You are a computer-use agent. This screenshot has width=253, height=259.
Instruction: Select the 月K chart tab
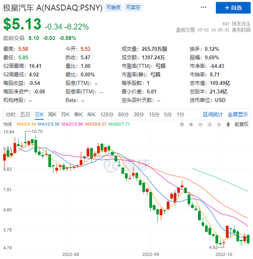click(65, 114)
